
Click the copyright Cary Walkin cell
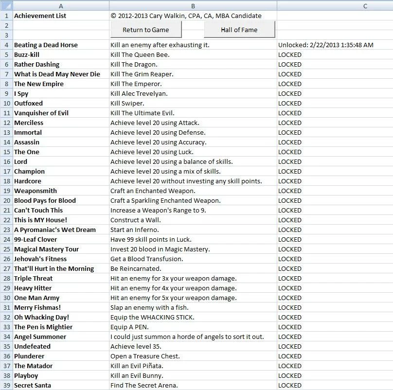point(193,16)
